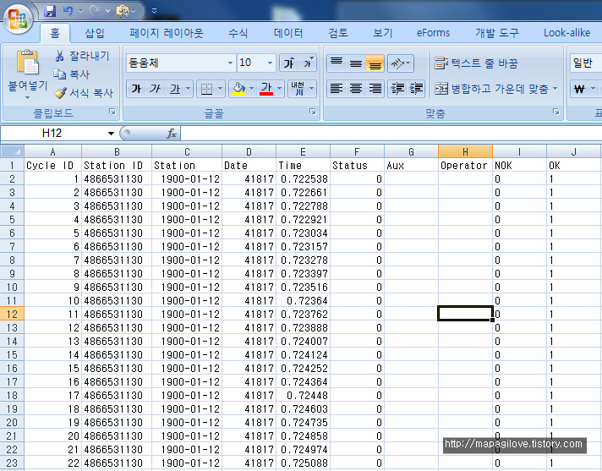Copy selection with 복사
The image size is (602, 471).
[x=71, y=74]
